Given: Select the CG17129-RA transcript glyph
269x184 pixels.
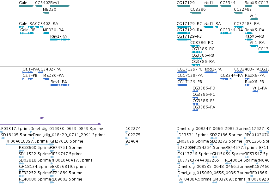Looking at the screenshot, I should click(183, 33).
